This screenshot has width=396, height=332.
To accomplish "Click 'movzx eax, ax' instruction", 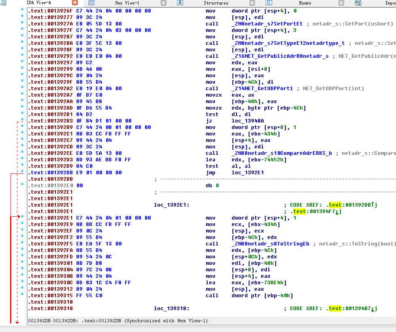I will [230, 95].
